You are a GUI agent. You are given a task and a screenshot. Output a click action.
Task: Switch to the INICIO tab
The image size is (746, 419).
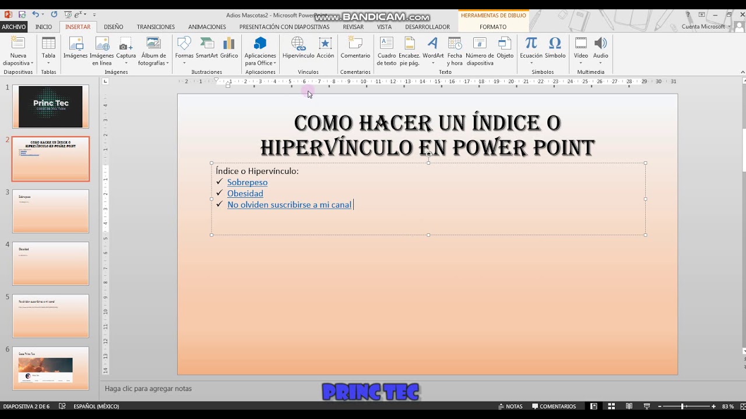tap(44, 27)
